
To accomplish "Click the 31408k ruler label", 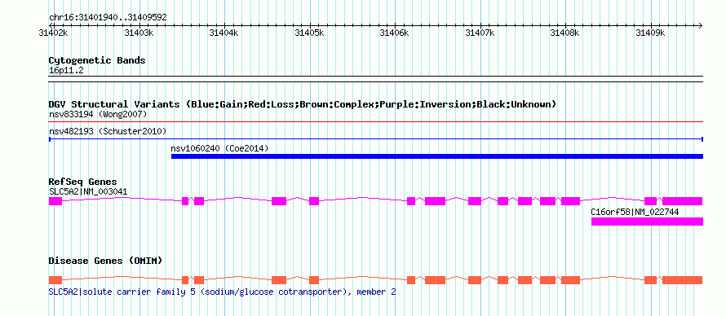I will [565, 33].
